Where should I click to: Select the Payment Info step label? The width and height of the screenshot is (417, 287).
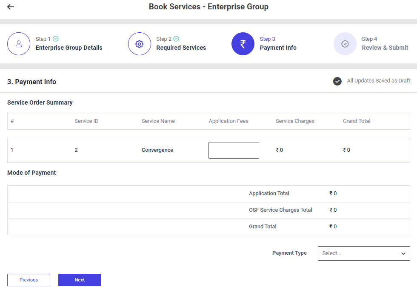point(278,48)
